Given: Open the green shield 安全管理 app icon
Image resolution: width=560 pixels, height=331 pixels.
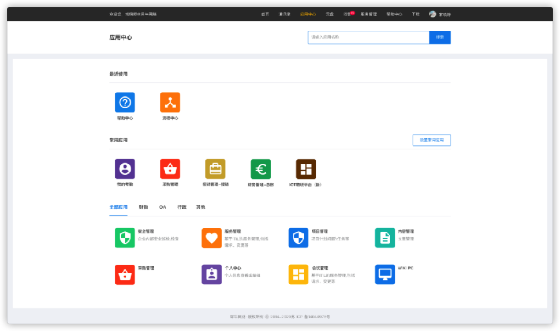Looking at the screenshot, I should coord(125,238).
